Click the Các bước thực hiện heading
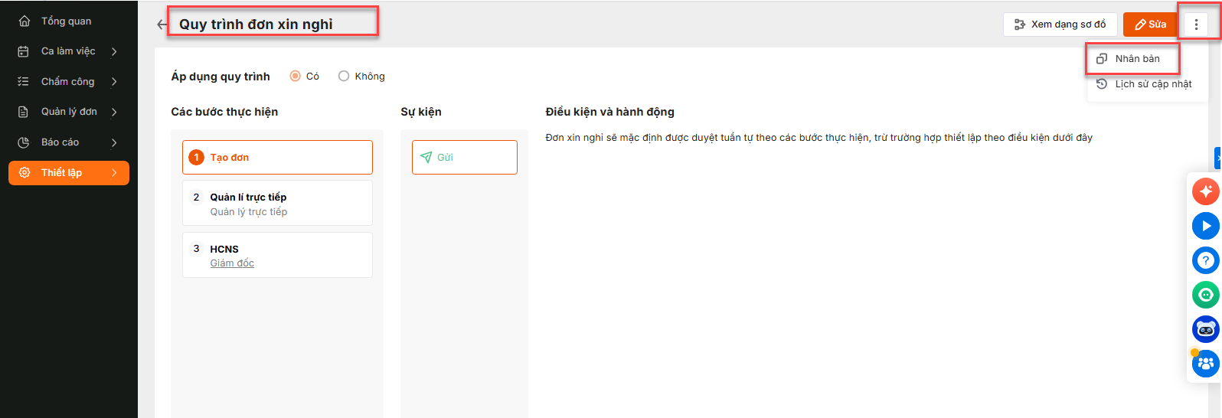This screenshot has height=418, width=1222. 224,112
